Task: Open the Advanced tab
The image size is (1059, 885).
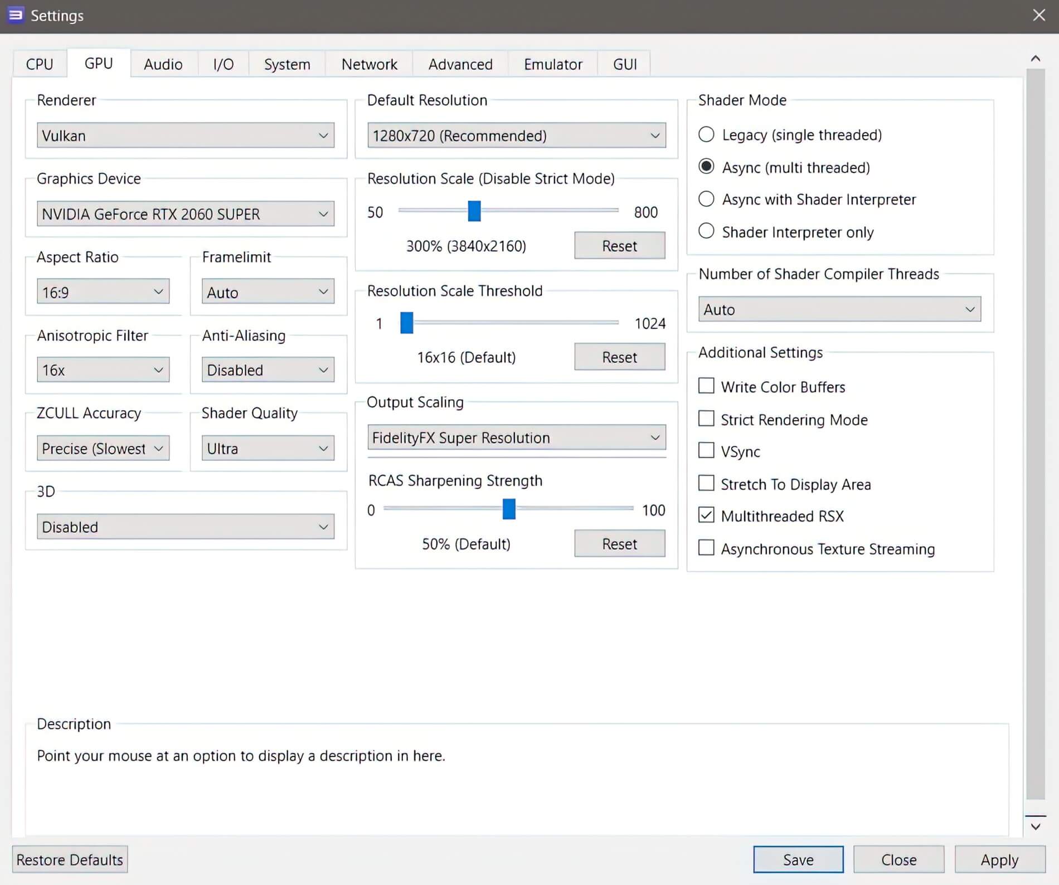Action: (x=460, y=64)
